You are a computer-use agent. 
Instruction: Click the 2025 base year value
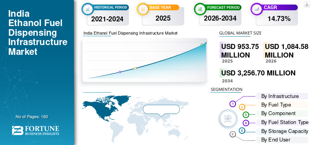tap(163, 18)
